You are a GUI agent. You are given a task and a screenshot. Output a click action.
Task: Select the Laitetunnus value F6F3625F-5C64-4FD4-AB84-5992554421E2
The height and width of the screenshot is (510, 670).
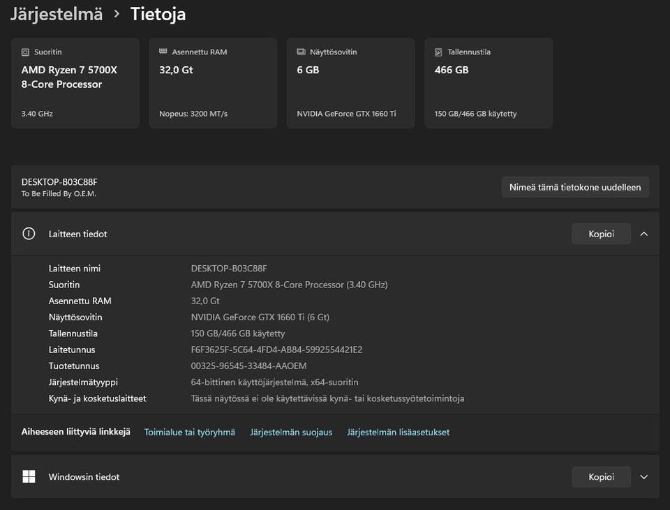click(x=276, y=350)
